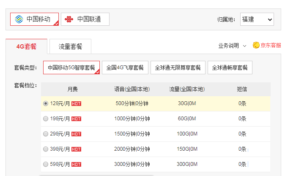Image resolution: width=285 pixels, height=176 pixels.
Task: Select 中国移动 carrier button
Action: click(34, 19)
